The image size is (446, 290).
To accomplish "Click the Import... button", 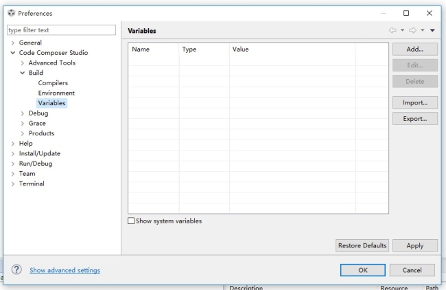I will [414, 102].
